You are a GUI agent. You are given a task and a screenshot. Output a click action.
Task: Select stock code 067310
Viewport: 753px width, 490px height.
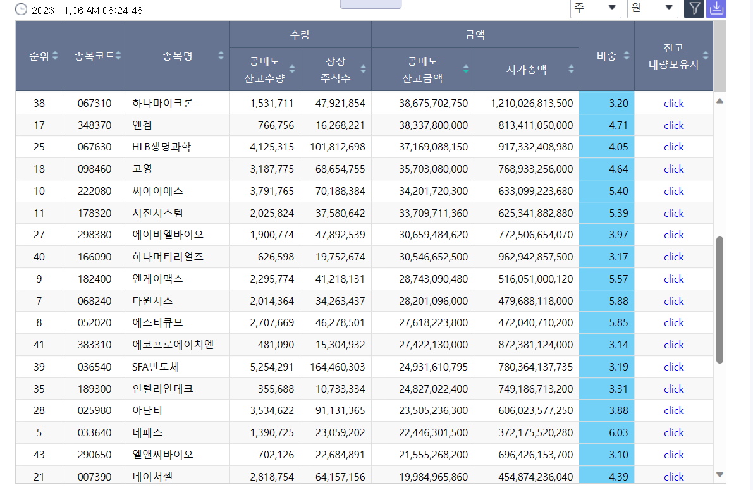95,103
